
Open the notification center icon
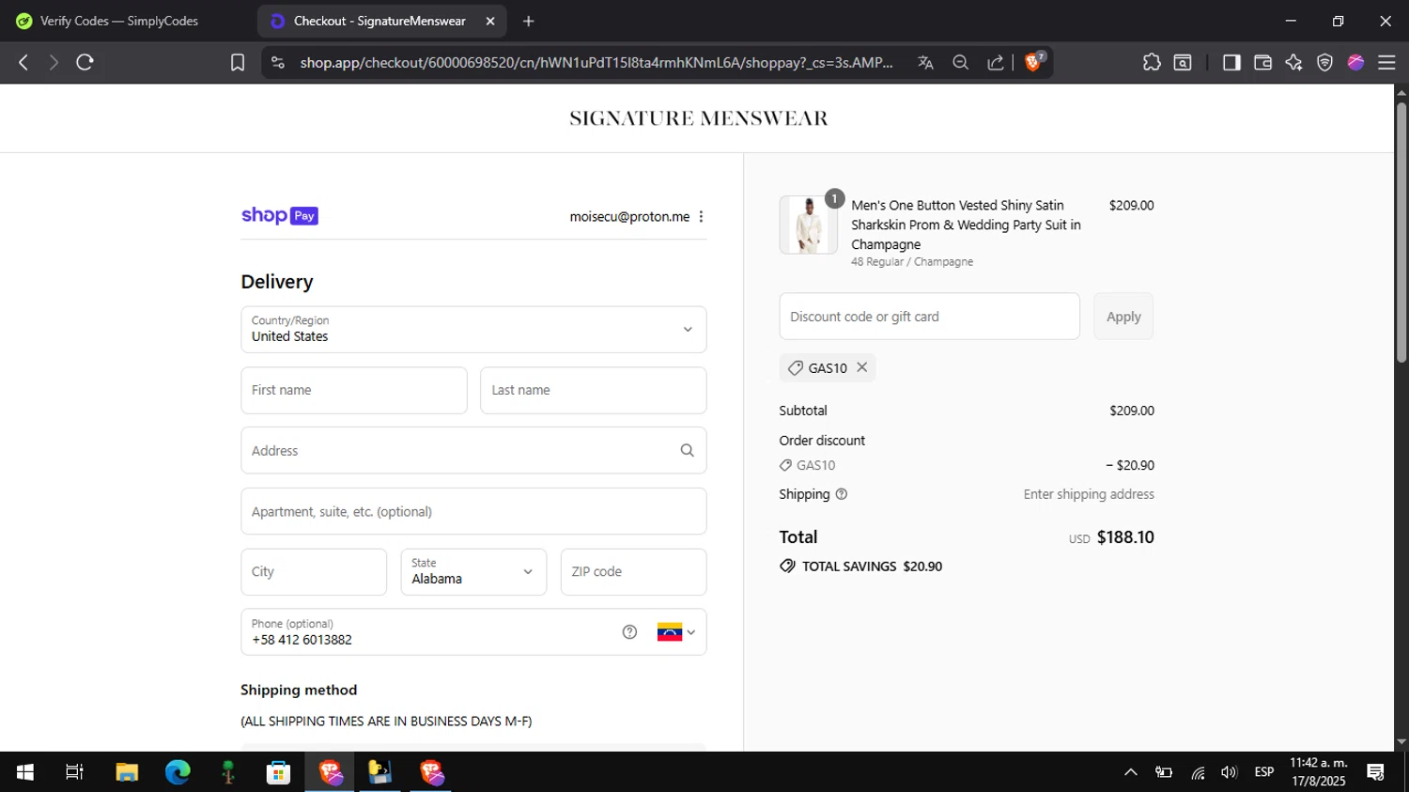[1376, 772]
